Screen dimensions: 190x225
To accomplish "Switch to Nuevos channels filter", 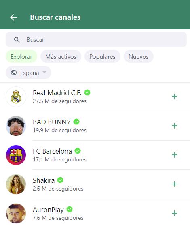I will [139, 56].
